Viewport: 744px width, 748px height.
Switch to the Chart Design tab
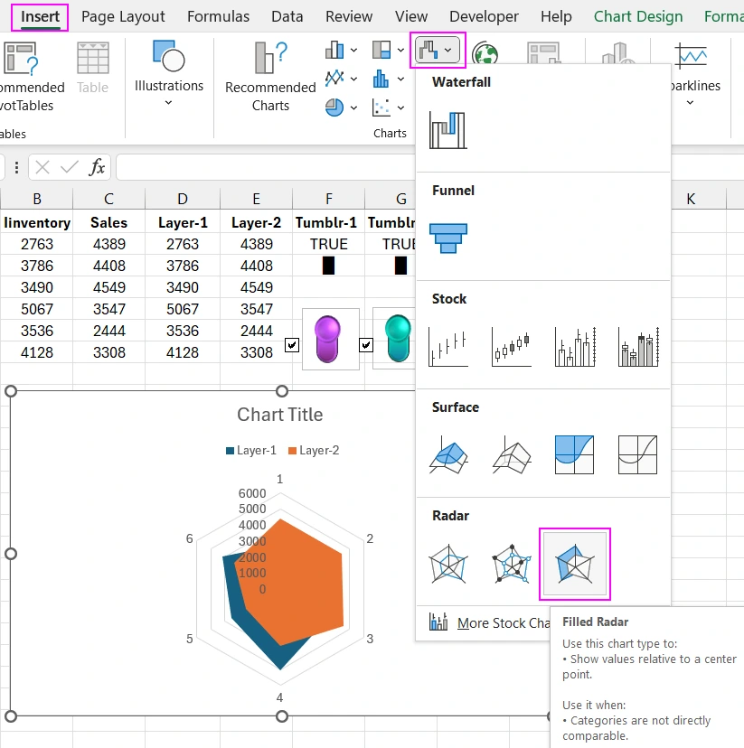pyautogui.click(x=638, y=16)
